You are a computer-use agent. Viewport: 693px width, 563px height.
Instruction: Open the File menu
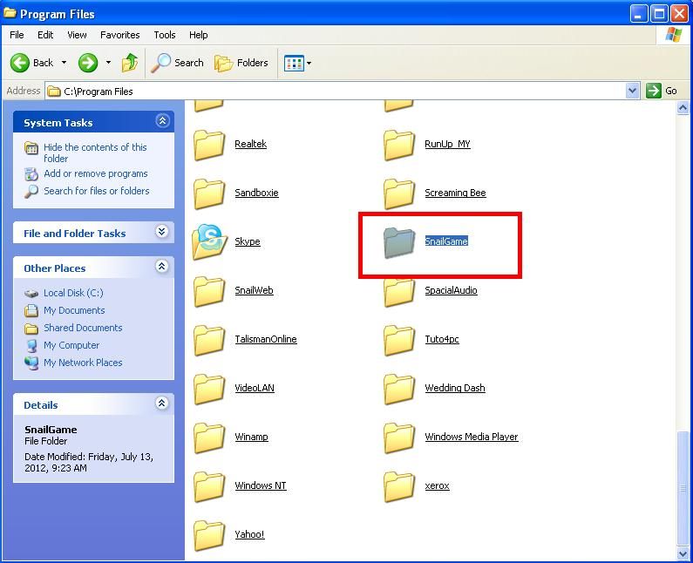pyautogui.click(x=17, y=35)
